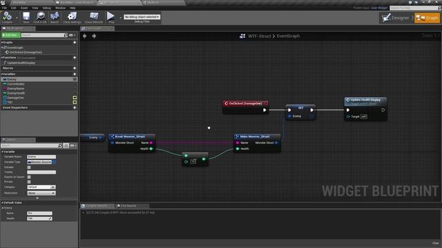
Task: Collapse the EventGraph tree item
Action: coord(2,48)
